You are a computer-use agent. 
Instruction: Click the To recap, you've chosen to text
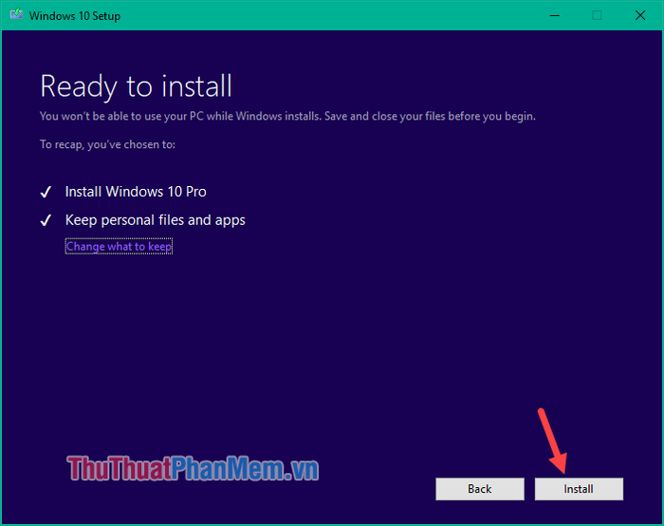pos(107,144)
